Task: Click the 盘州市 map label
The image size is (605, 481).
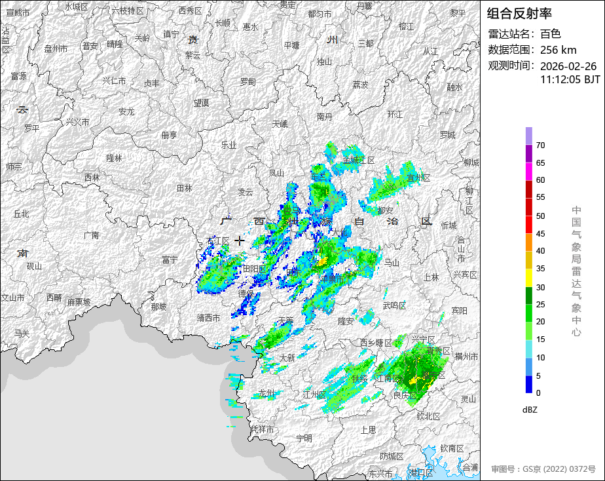Action: pos(56,48)
